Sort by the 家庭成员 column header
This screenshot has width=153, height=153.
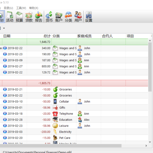tap(89, 36)
